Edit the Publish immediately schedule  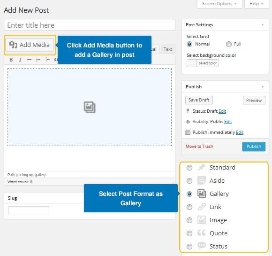point(240,132)
